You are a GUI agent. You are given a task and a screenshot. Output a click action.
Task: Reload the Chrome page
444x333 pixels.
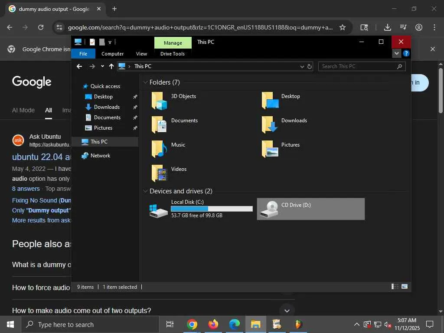point(41,27)
